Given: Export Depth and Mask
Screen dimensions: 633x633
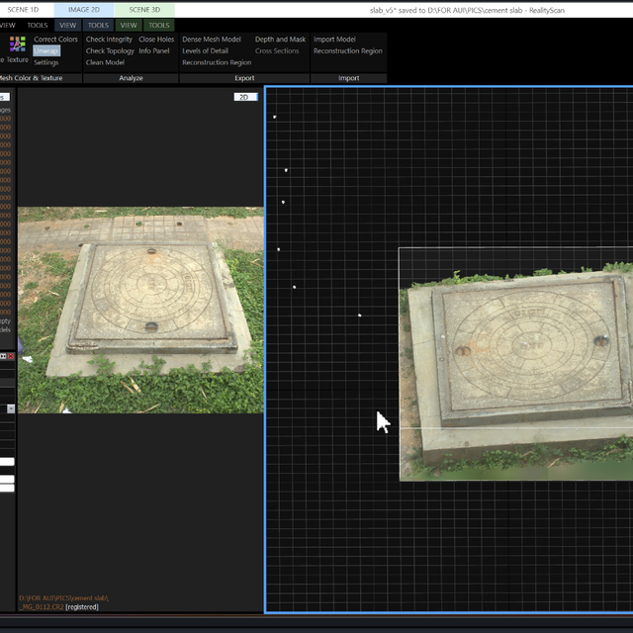Looking at the screenshot, I should point(280,40).
